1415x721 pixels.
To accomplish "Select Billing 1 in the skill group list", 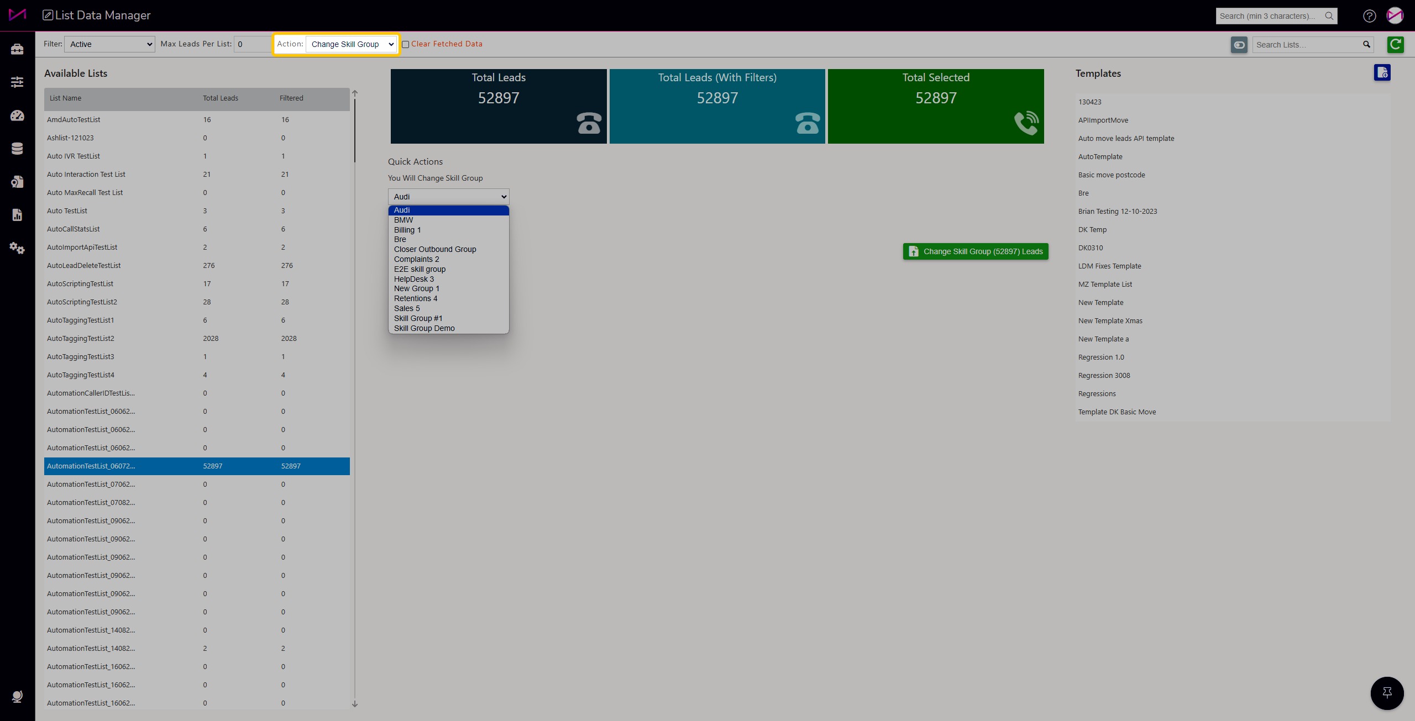I will click(x=448, y=230).
